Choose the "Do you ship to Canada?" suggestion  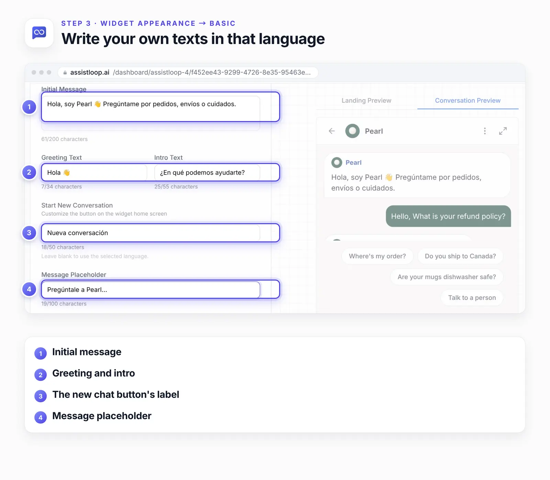click(460, 256)
